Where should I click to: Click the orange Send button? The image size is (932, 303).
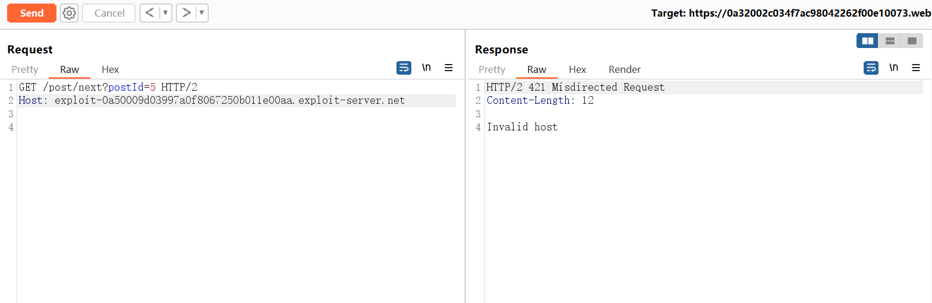tap(32, 13)
